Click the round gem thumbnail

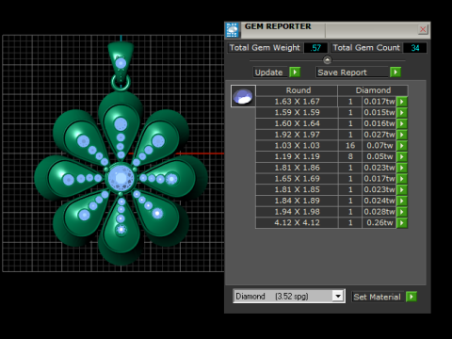click(x=243, y=96)
